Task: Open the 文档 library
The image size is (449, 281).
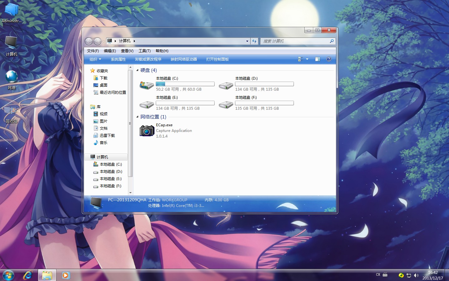Action: point(103,128)
